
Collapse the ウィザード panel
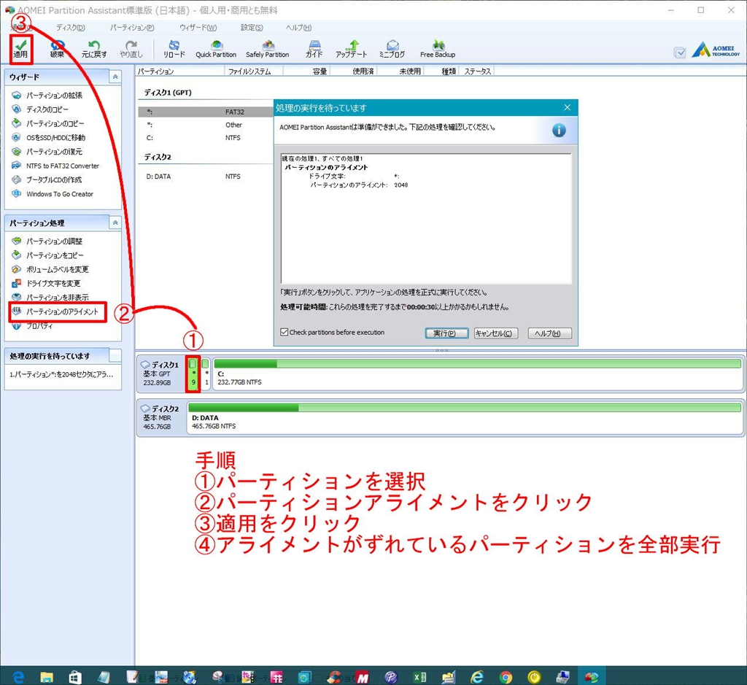(x=115, y=77)
